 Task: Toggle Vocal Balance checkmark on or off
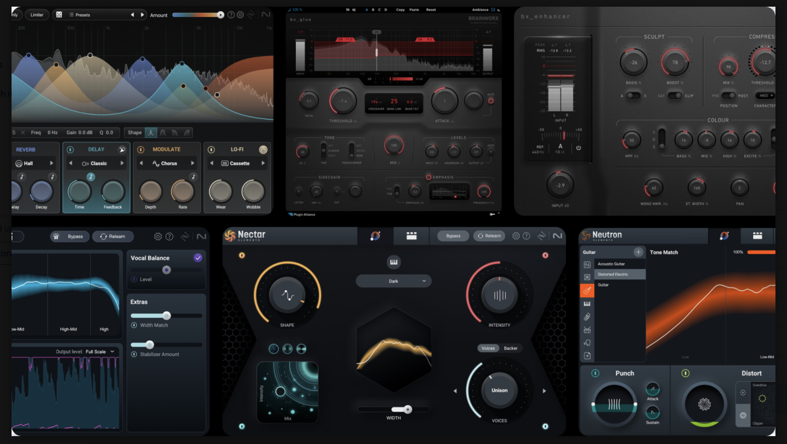[198, 258]
